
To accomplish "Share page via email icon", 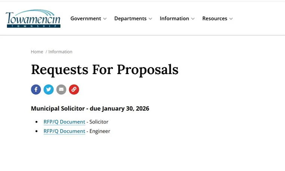I will (61, 89).
